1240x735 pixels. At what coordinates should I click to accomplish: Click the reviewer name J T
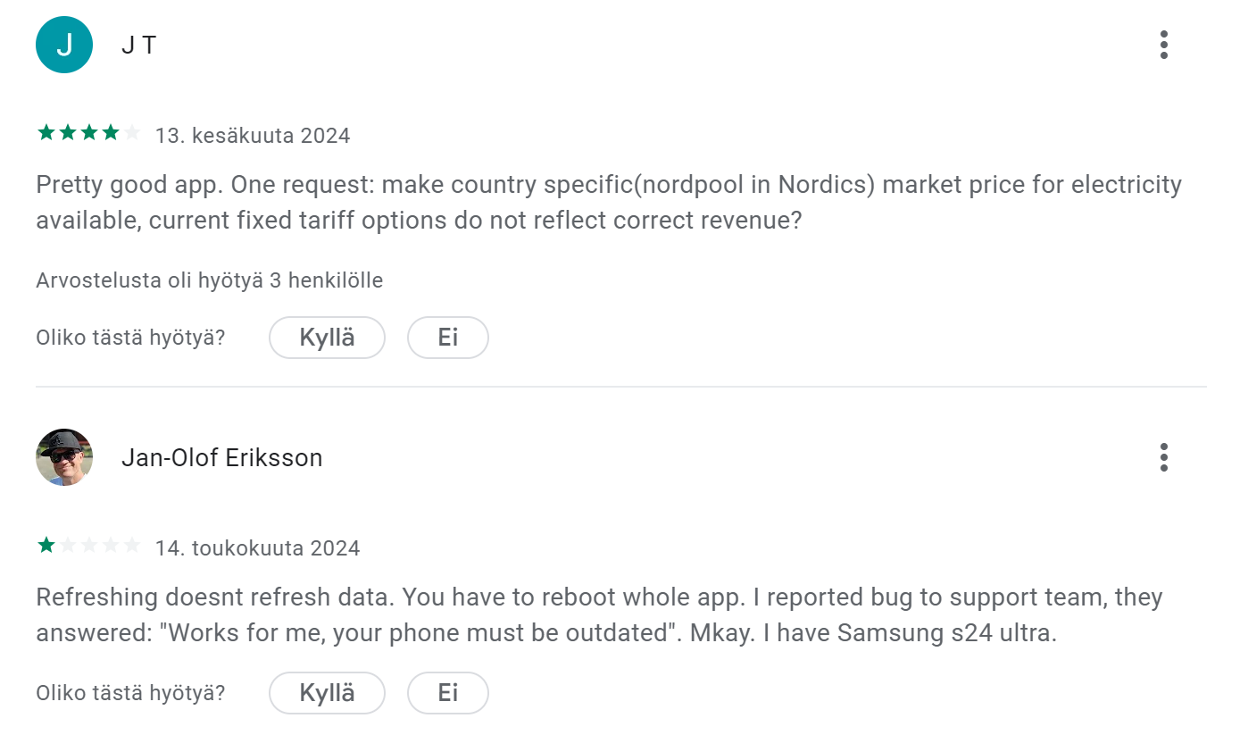point(138,46)
